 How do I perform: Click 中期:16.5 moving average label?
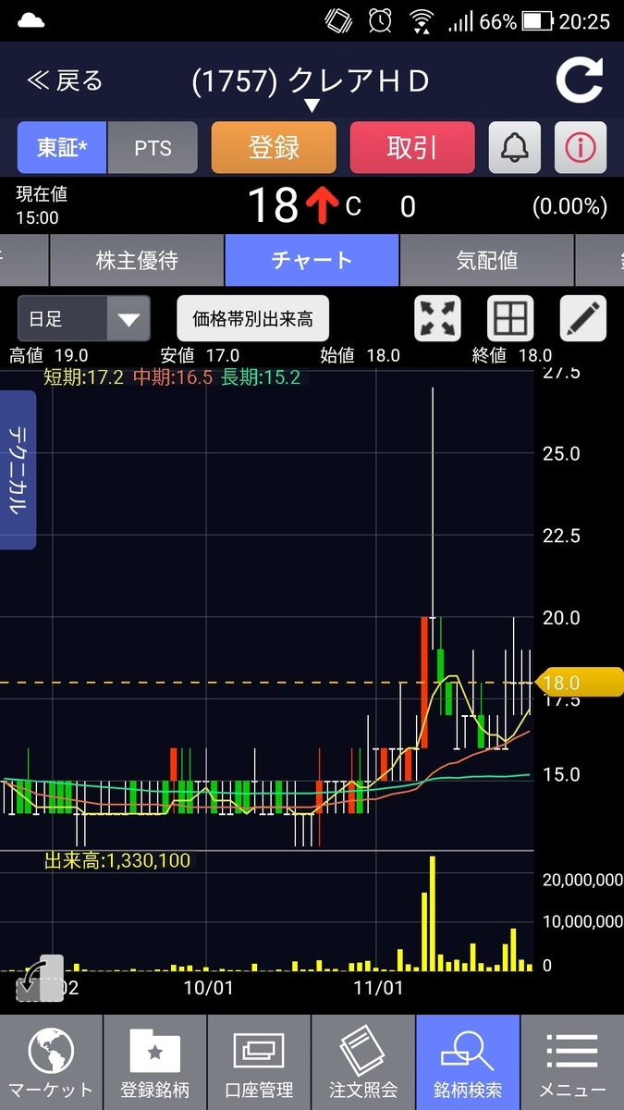pyautogui.click(x=173, y=377)
